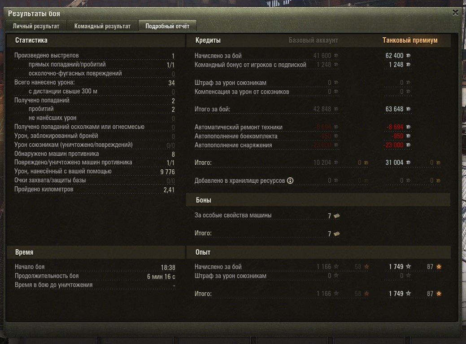This screenshot has height=344, width=466.
Task: Select the Базовый аккаунт column header
Action: pos(313,40)
